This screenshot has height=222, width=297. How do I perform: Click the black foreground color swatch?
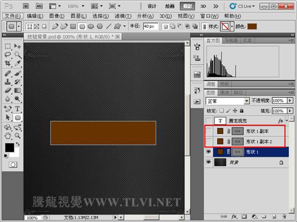tap(9, 147)
